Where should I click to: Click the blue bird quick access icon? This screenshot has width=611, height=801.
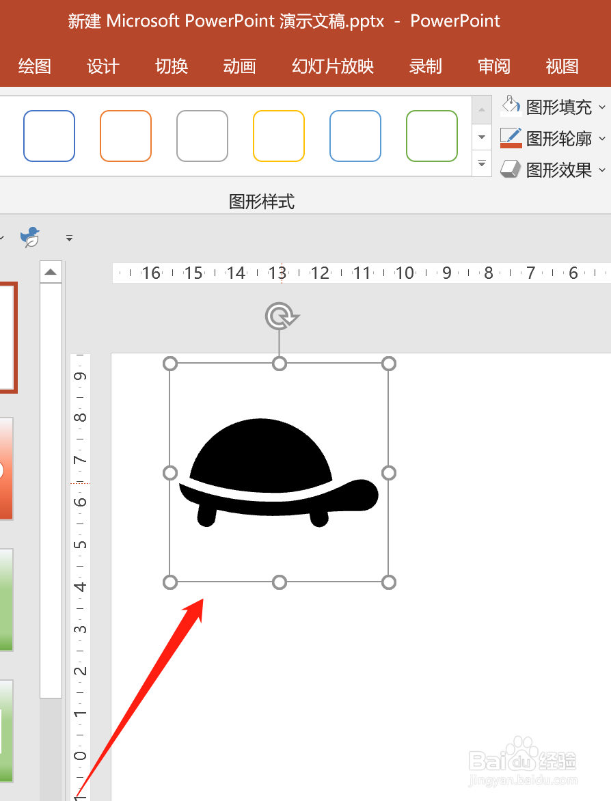pyautogui.click(x=31, y=237)
